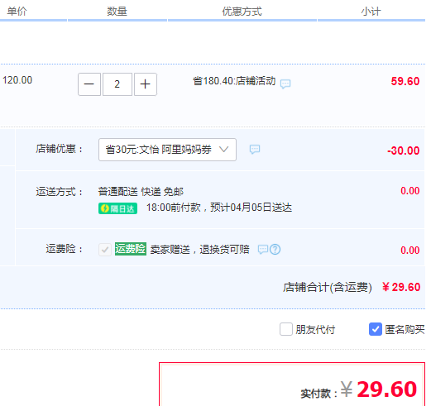Click the discount amount -30.00
The image size is (431, 406).
[x=403, y=150]
